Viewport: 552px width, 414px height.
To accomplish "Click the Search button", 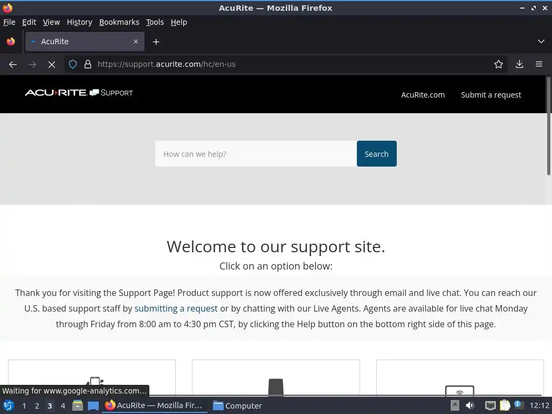I will click(377, 154).
